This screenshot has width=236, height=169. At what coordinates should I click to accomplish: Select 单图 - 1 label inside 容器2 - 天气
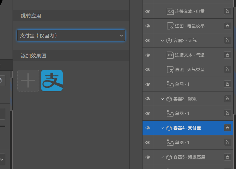click(x=182, y=84)
